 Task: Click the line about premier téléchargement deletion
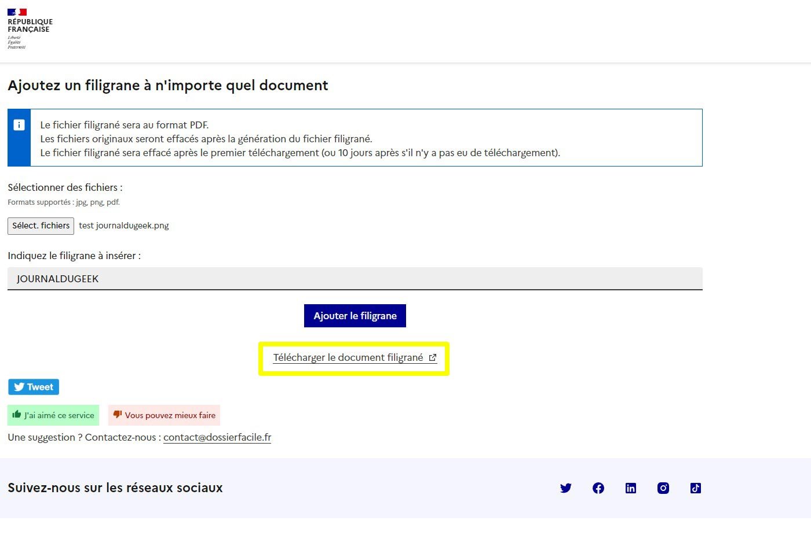(x=300, y=153)
